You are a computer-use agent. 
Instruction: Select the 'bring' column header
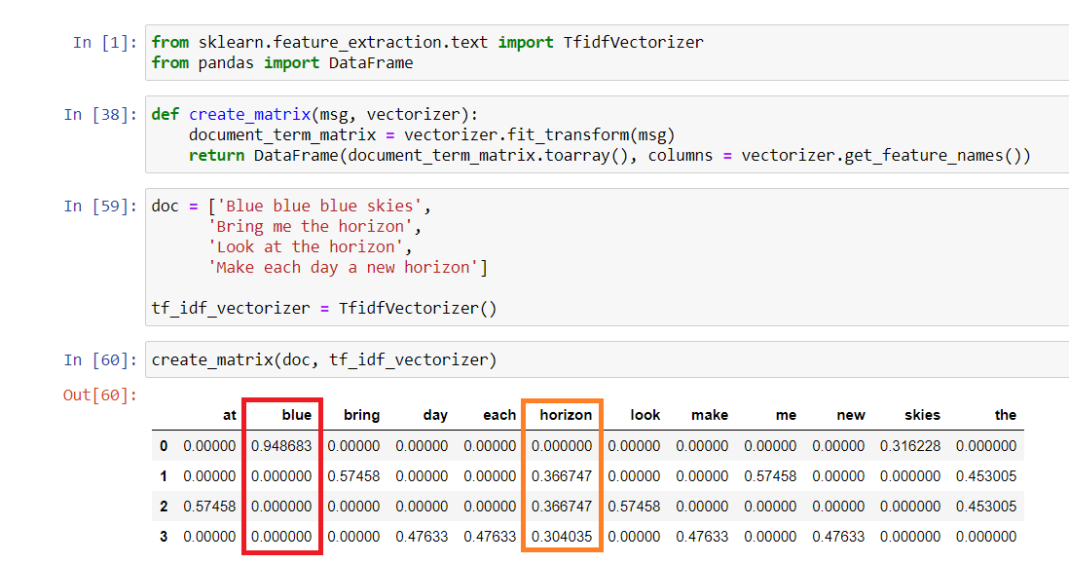[361, 415]
